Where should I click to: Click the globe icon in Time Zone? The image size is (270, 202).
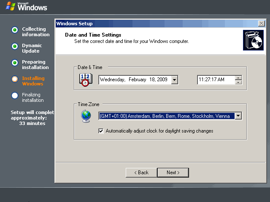[x=86, y=116]
